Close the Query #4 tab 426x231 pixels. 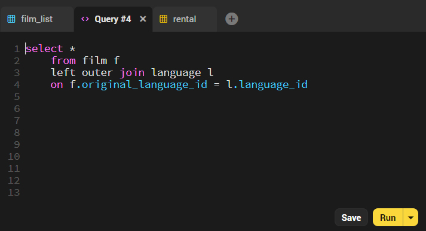point(143,19)
